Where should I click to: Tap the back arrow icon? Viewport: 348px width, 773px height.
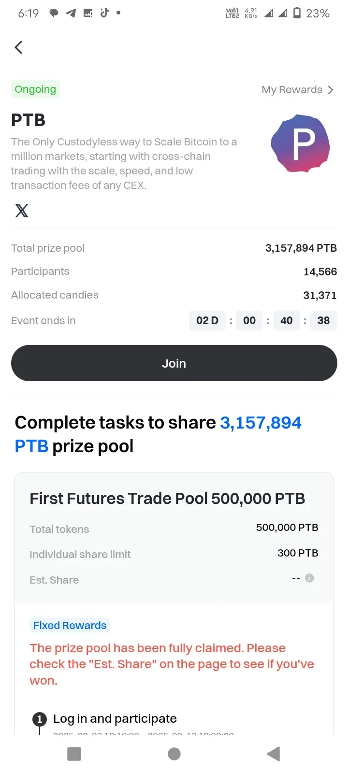(18, 47)
